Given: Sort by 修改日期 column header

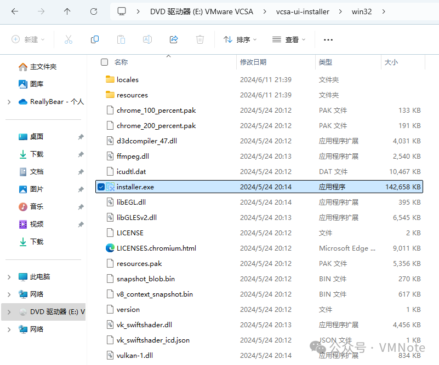Looking at the screenshot, I should (x=253, y=62).
